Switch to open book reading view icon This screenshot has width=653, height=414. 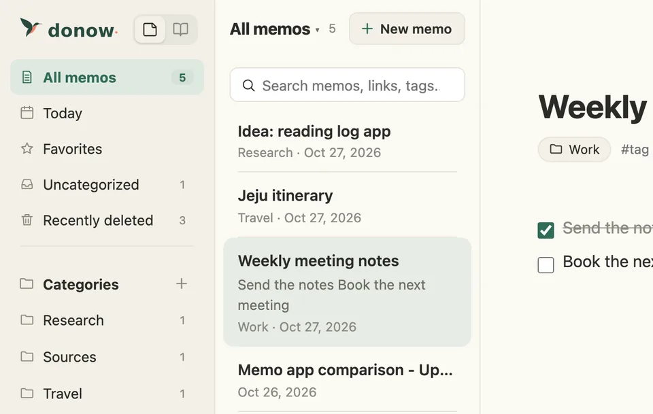point(180,29)
